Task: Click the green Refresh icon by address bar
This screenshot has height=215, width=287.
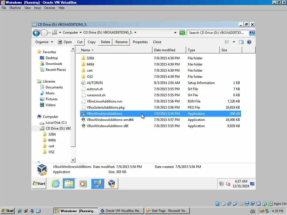Action: pyautogui.click(x=182, y=33)
